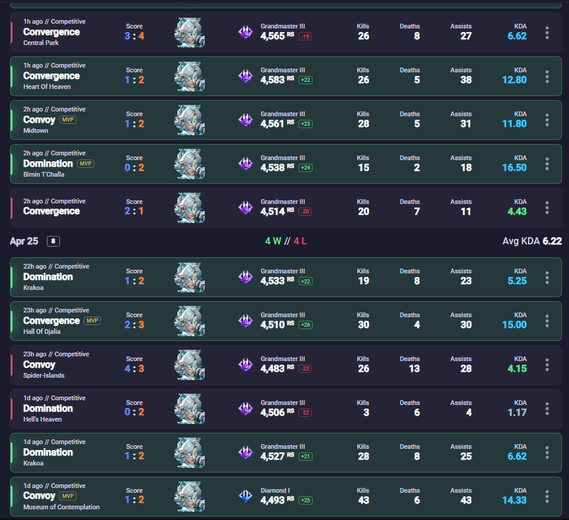Click MVP badge on Midtown Convoy match
This screenshot has width=569, height=520.
click(x=68, y=120)
